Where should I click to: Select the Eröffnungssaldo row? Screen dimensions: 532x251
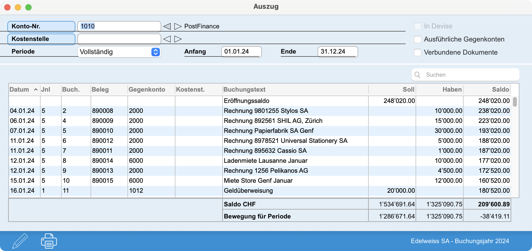tap(260, 101)
